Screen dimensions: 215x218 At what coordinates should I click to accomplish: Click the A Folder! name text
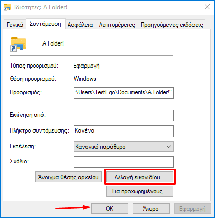point(53,43)
